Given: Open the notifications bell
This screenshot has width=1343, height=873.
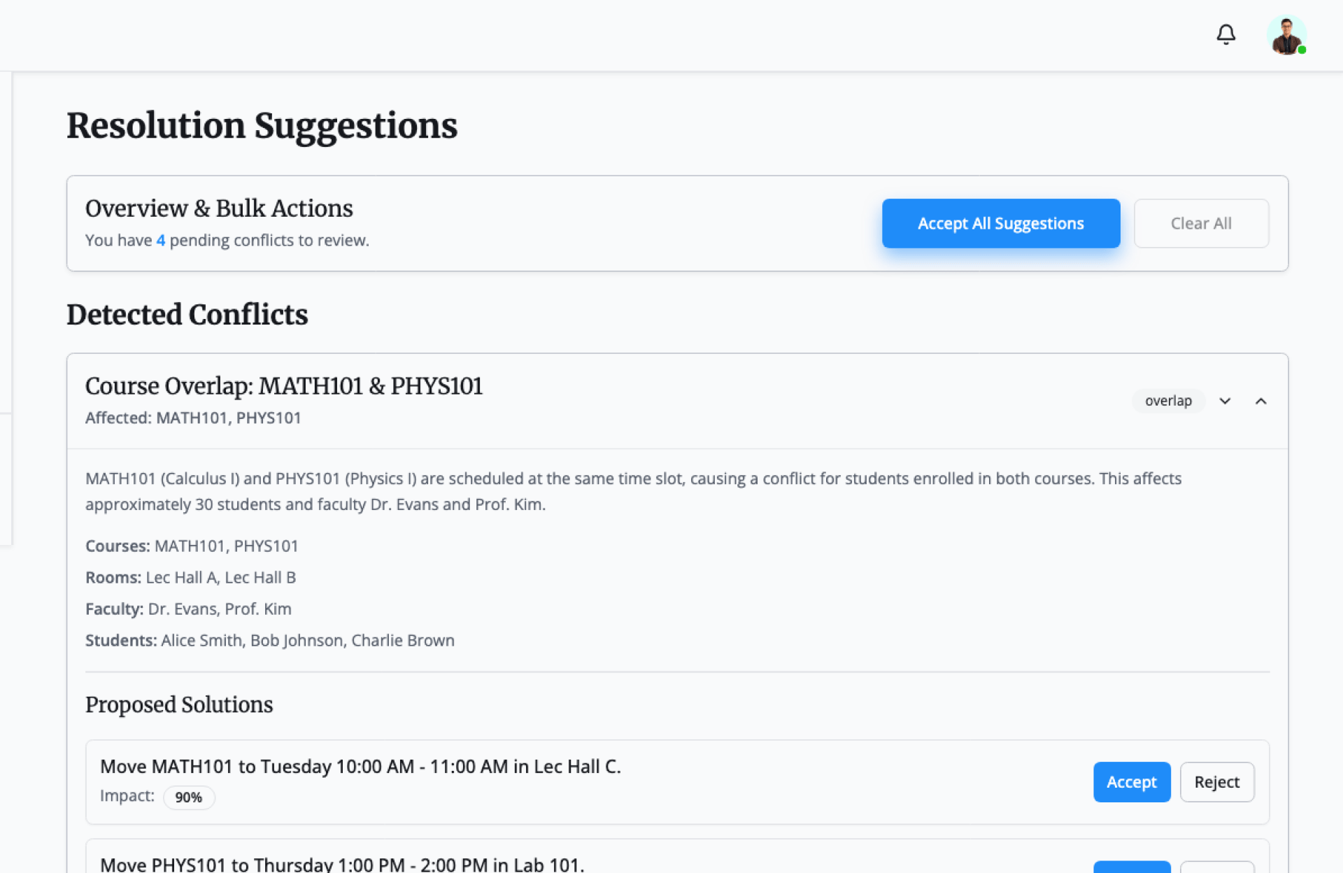Looking at the screenshot, I should [x=1225, y=34].
